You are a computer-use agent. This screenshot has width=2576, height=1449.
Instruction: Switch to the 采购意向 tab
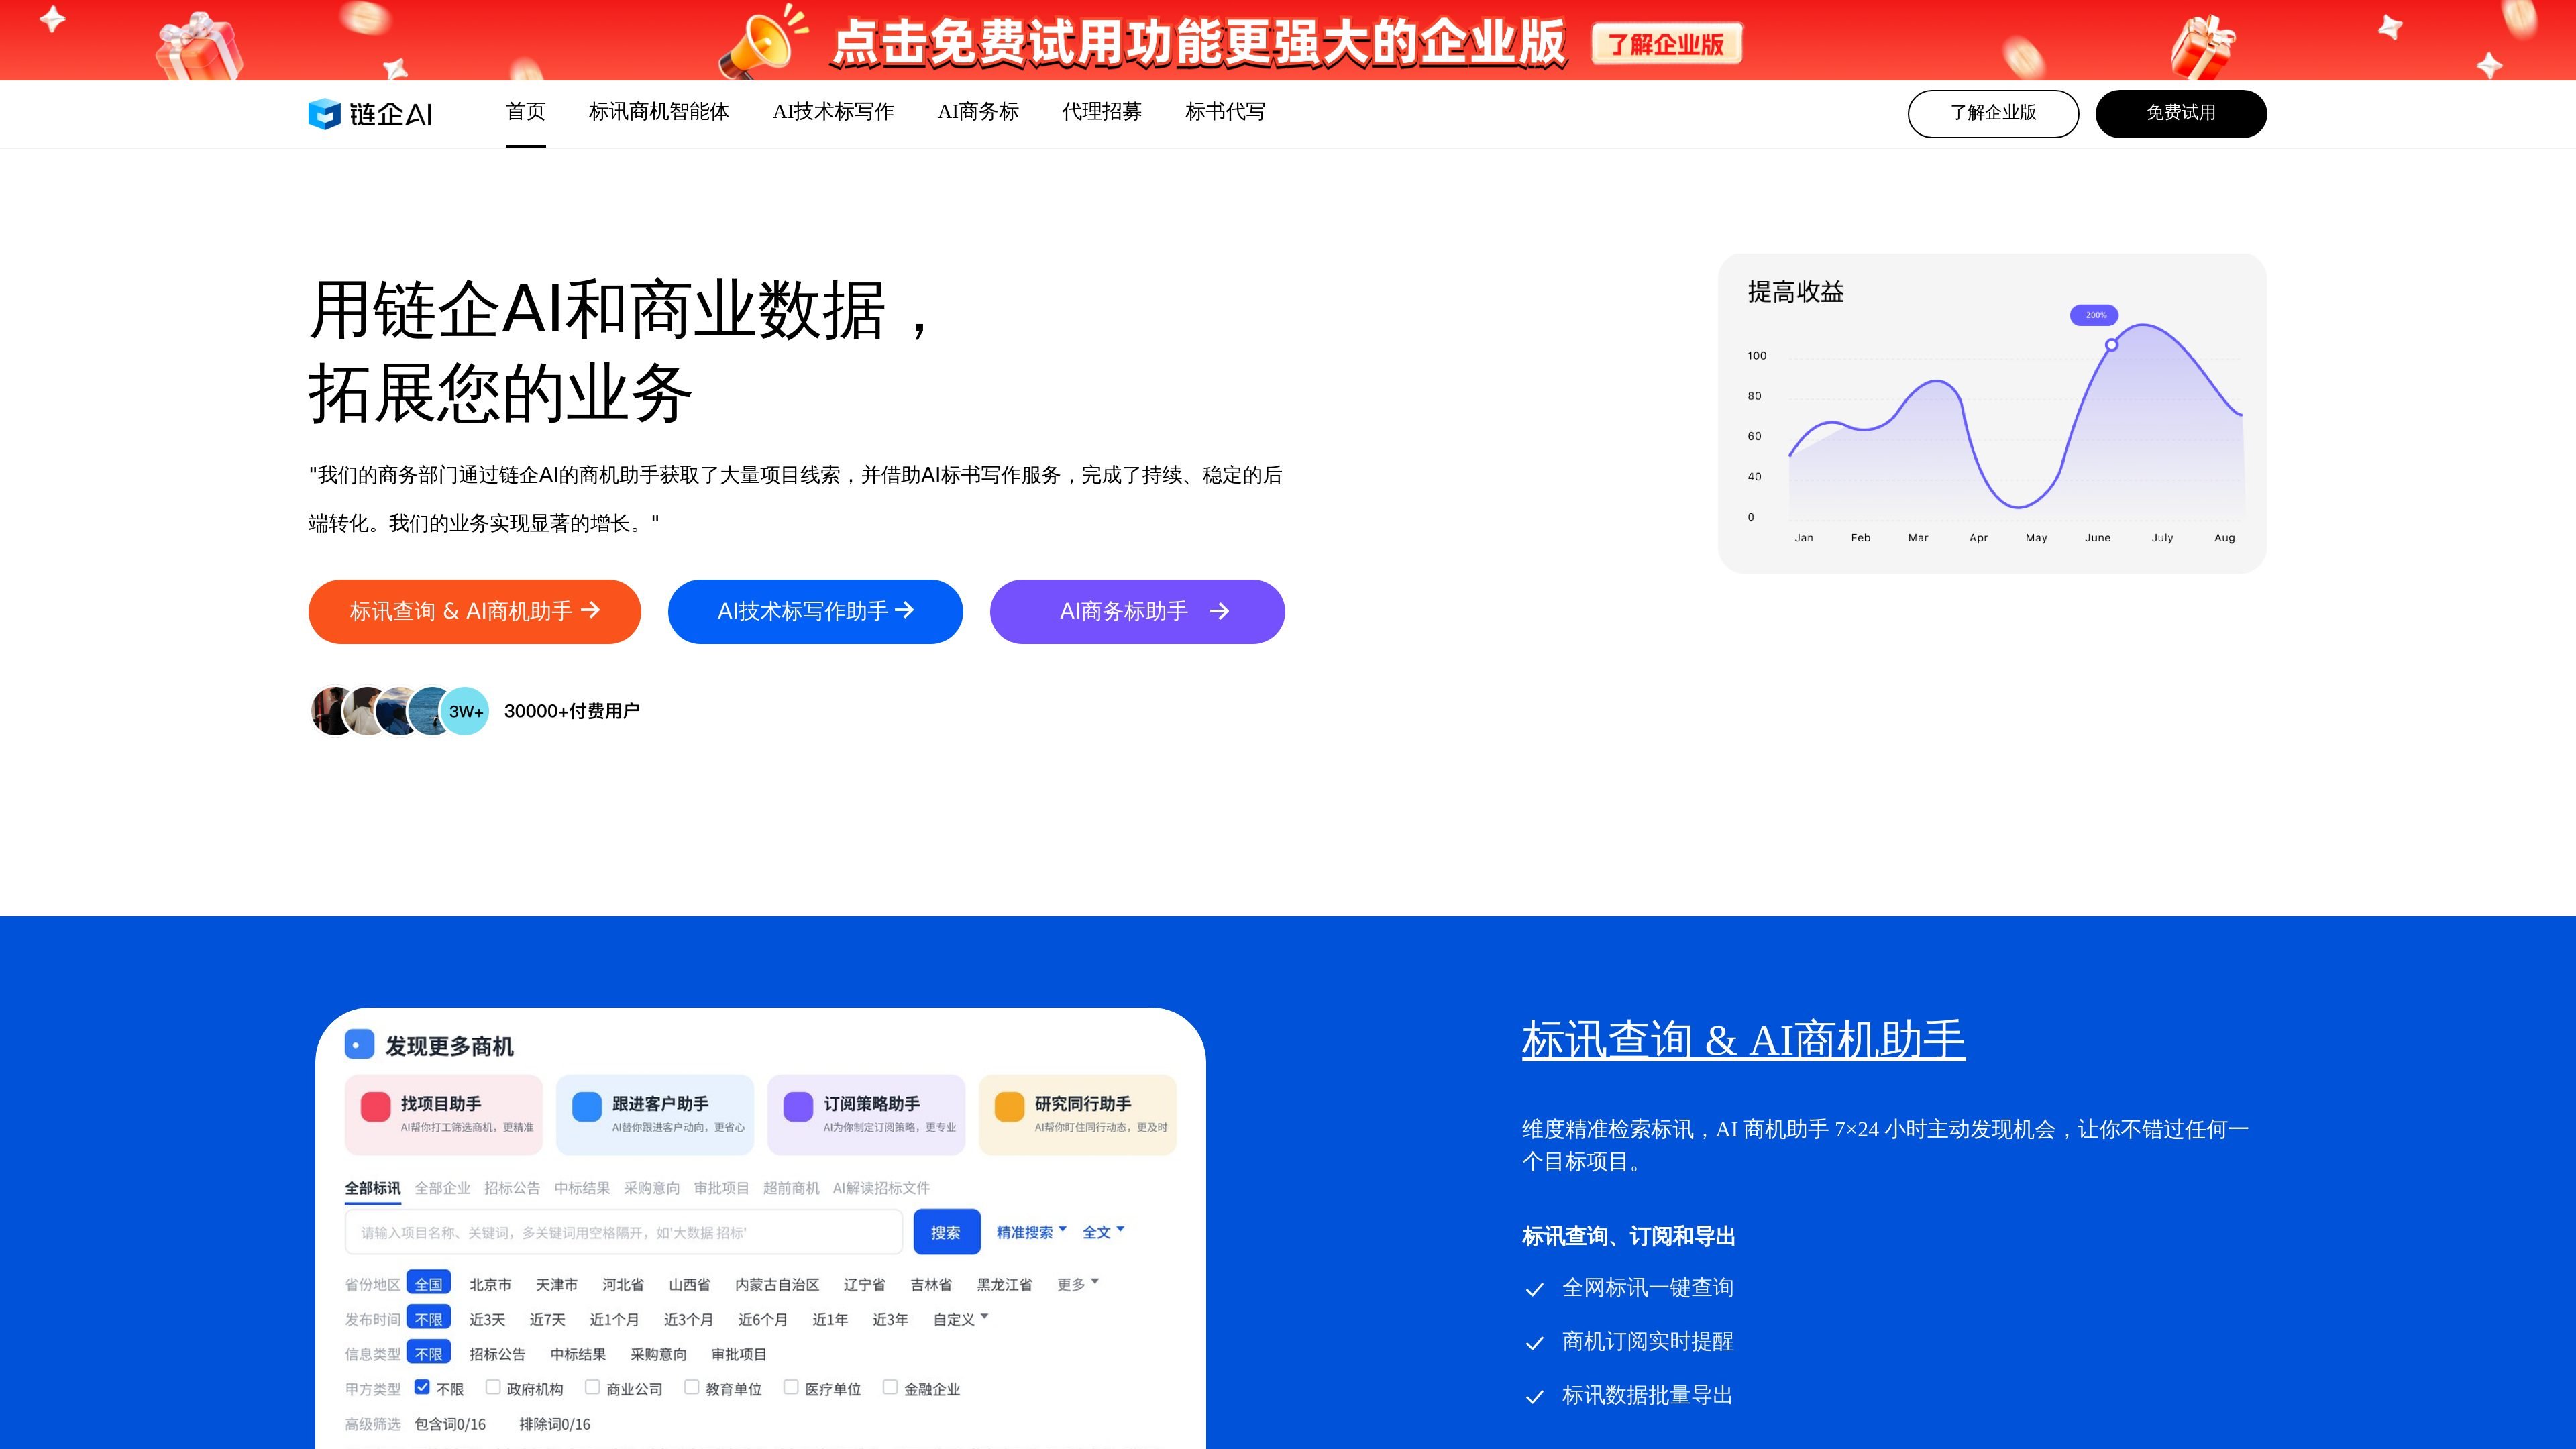click(652, 1188)
